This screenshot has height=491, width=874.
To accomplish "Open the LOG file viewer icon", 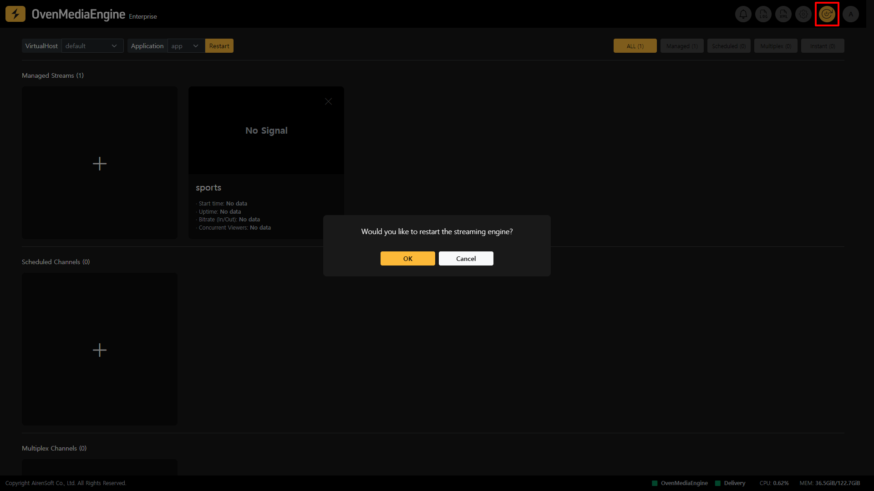I will point(763,14).
